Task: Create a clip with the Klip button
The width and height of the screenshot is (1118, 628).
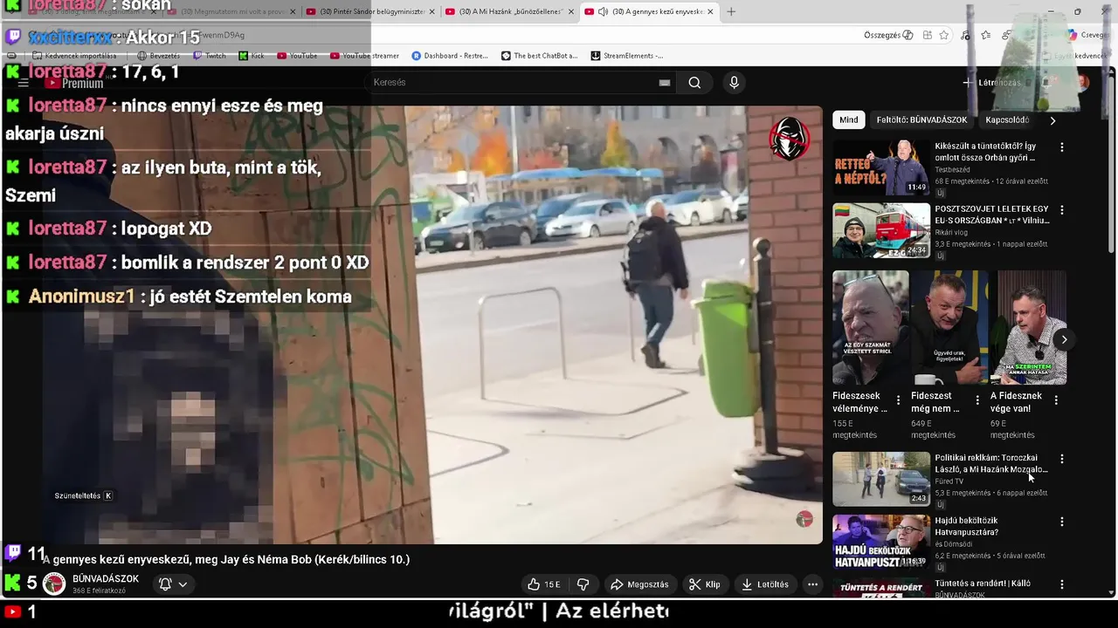Action: click(704, 584)
